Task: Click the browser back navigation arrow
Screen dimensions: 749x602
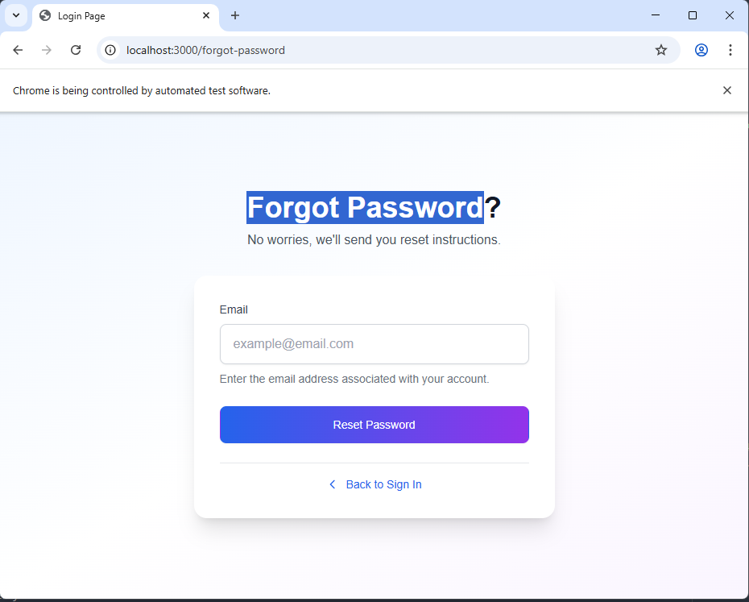Action: [x=18, y=50]
